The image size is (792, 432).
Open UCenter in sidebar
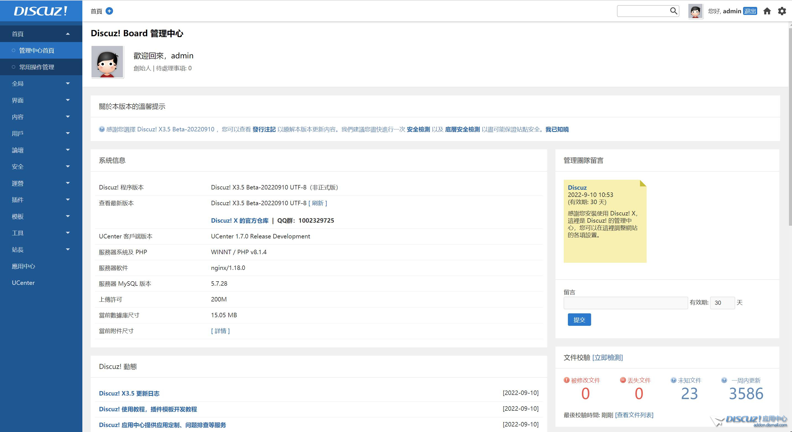[23, 283]
